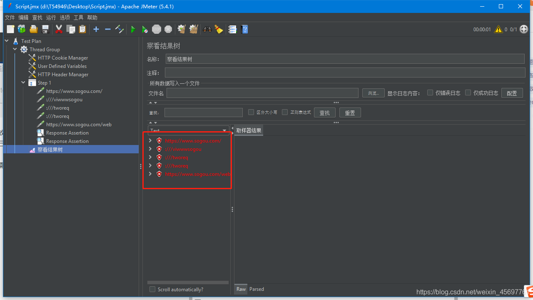Open the Text renderer dropdown

(189, 130)
